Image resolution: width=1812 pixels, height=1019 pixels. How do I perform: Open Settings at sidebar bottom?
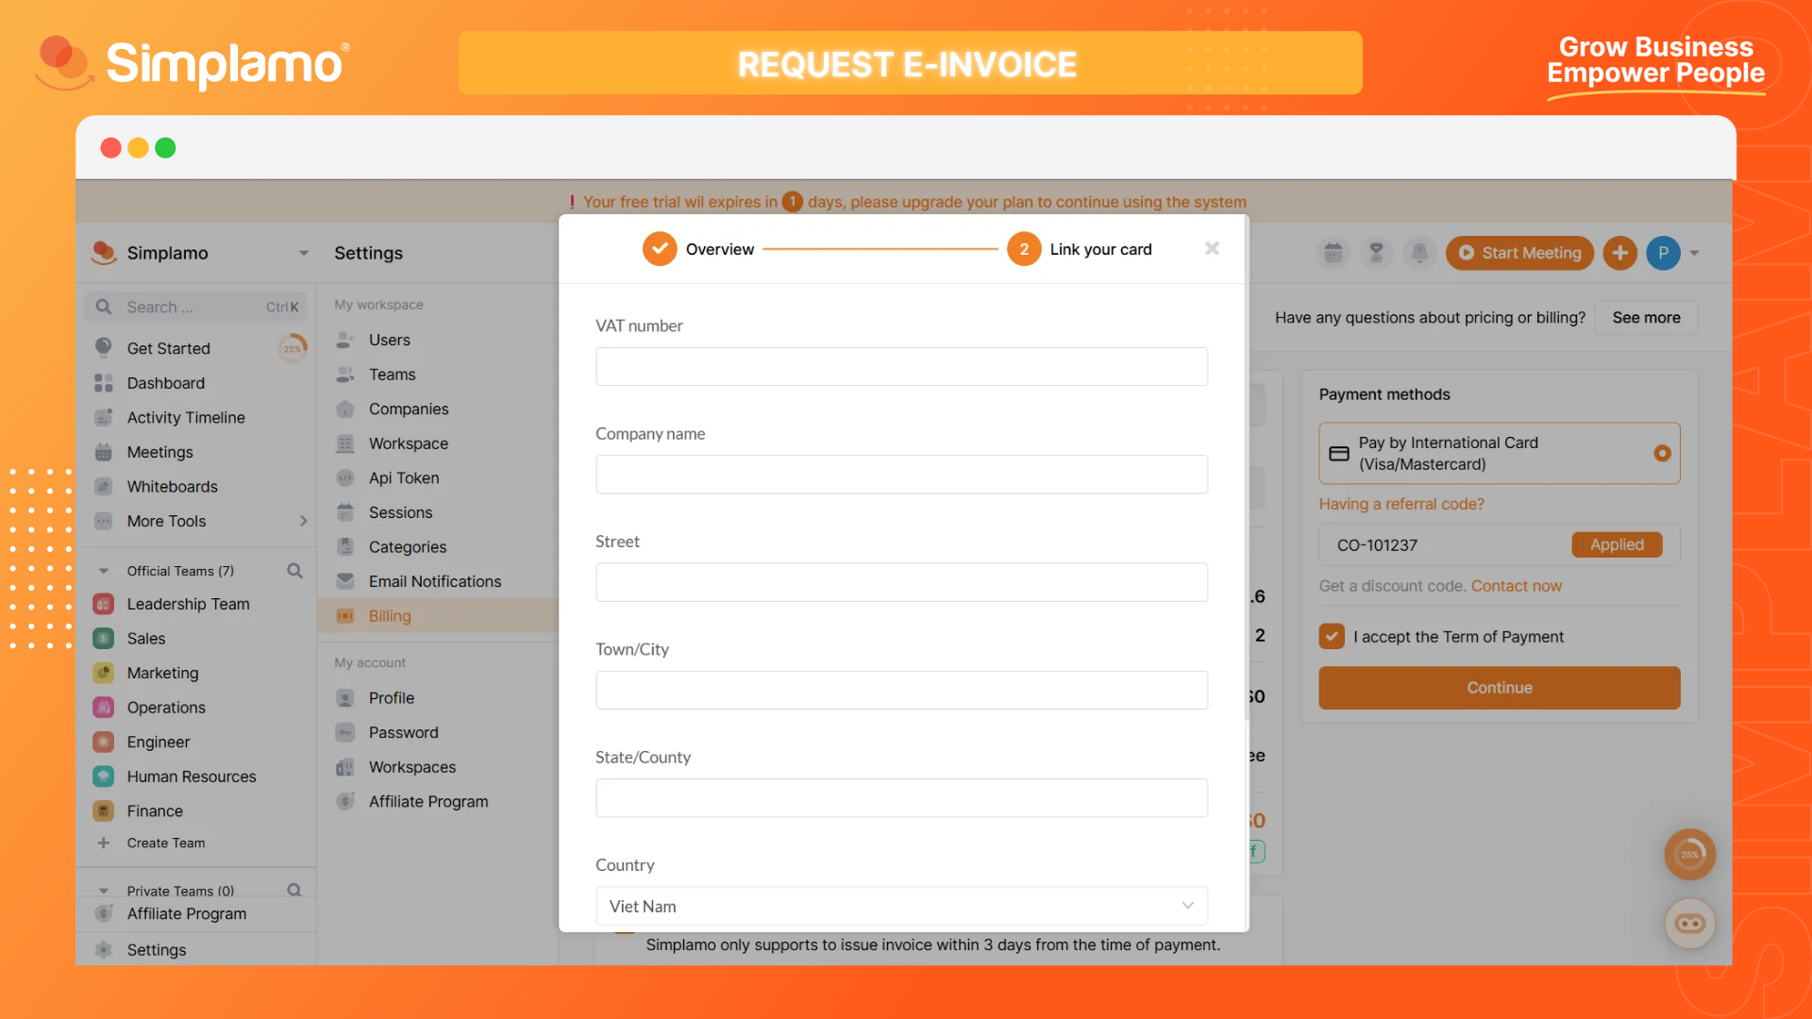coord(157,949)
